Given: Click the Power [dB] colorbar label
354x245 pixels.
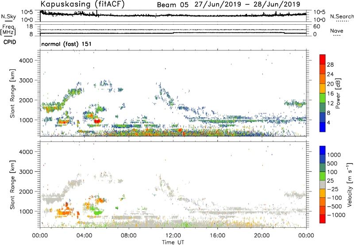Looking at the screenshot, I should tap(338, 93).
